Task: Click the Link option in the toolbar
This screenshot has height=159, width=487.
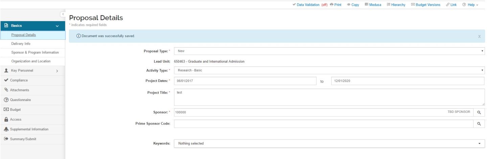Action: point(451,4)
